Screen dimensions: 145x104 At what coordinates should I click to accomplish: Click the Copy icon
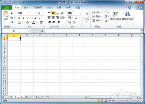[12, 17]
